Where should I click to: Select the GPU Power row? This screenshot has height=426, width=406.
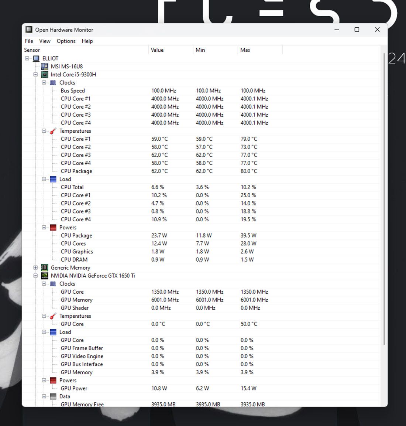201,389
